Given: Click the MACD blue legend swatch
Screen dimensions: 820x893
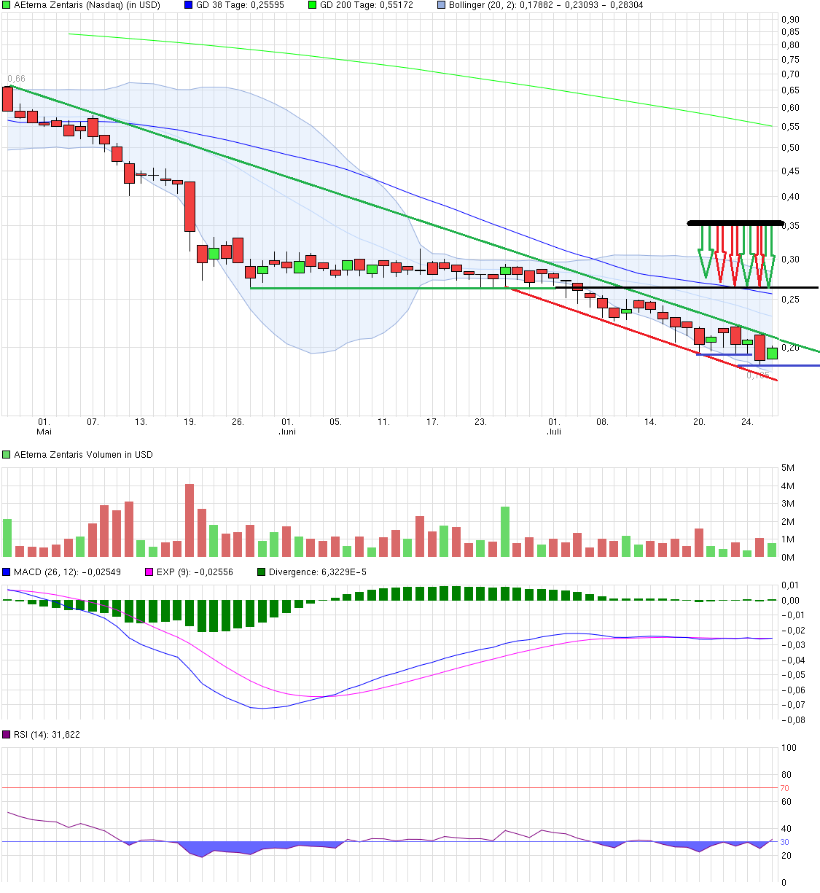Looking at the screenshot, I should point(7,572).
